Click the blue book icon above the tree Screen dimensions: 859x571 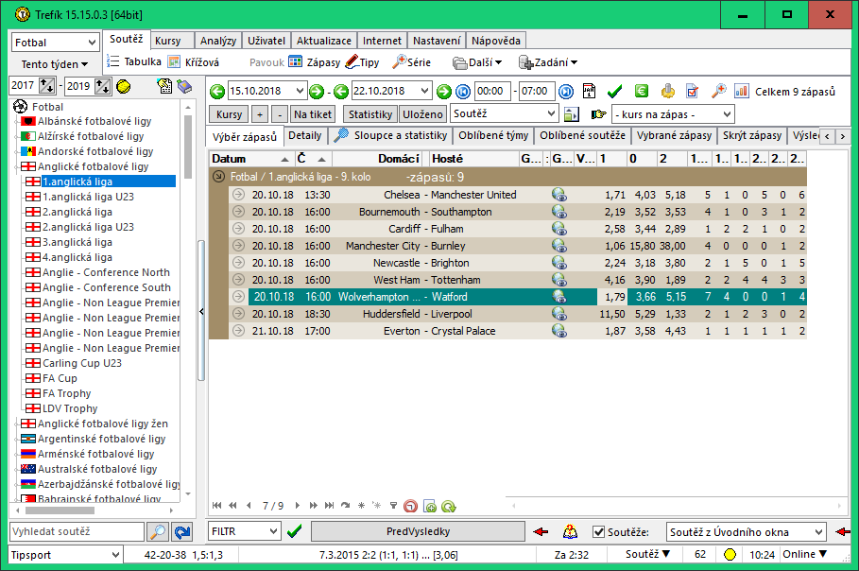[184, 86]
